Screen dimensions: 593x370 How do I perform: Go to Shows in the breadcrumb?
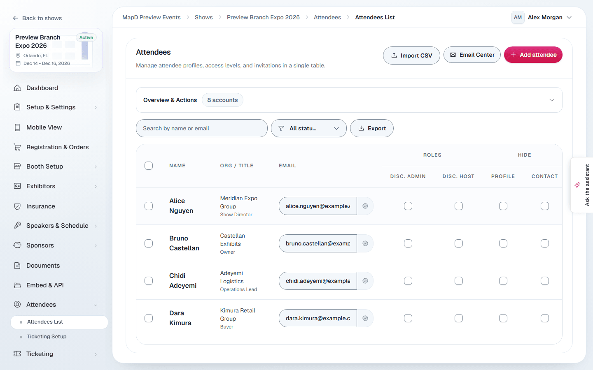(x=204, y=17)
